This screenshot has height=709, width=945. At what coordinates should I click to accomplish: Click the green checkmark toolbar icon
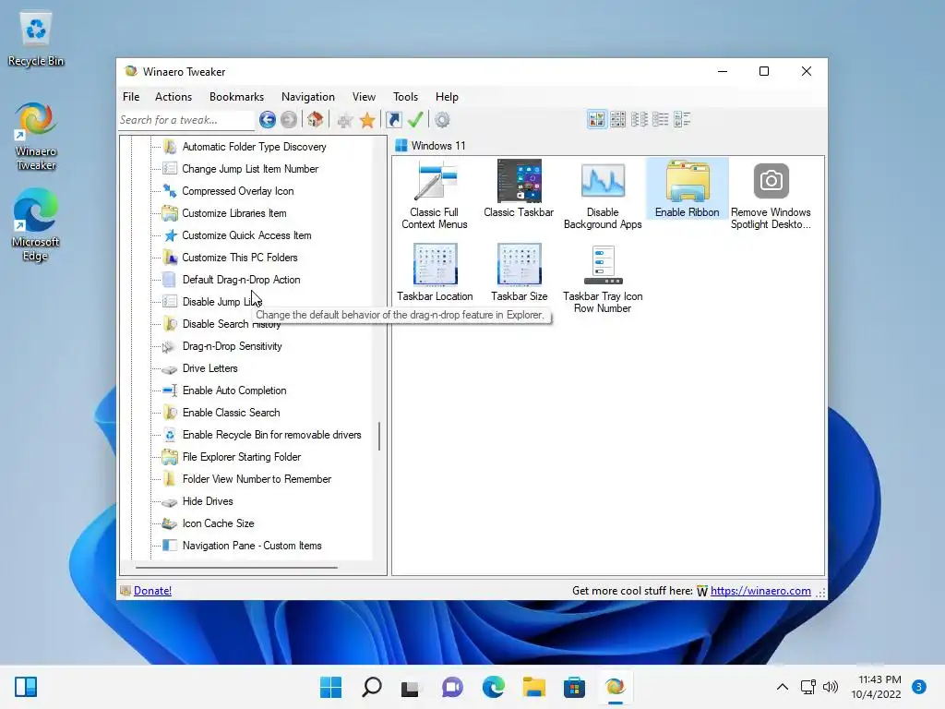coord(415,120)
